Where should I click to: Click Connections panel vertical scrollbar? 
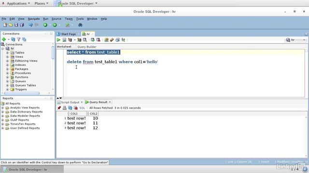click(x=53, y=52)
